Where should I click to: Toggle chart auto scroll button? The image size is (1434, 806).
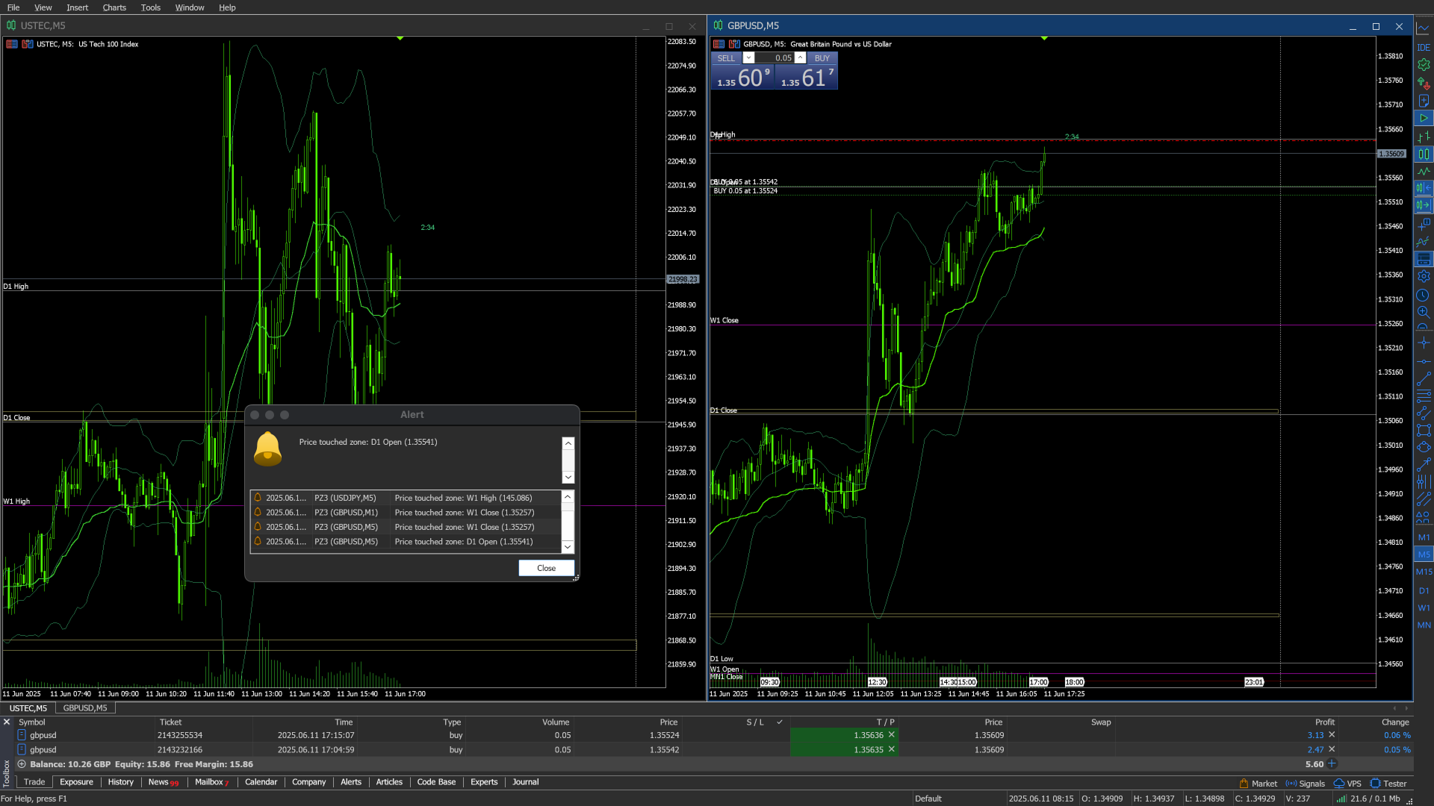pos(1424,204)
